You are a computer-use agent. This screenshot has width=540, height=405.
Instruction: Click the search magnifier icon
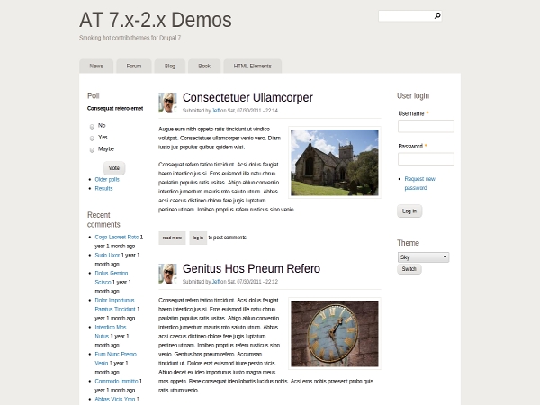pos(437,16)
